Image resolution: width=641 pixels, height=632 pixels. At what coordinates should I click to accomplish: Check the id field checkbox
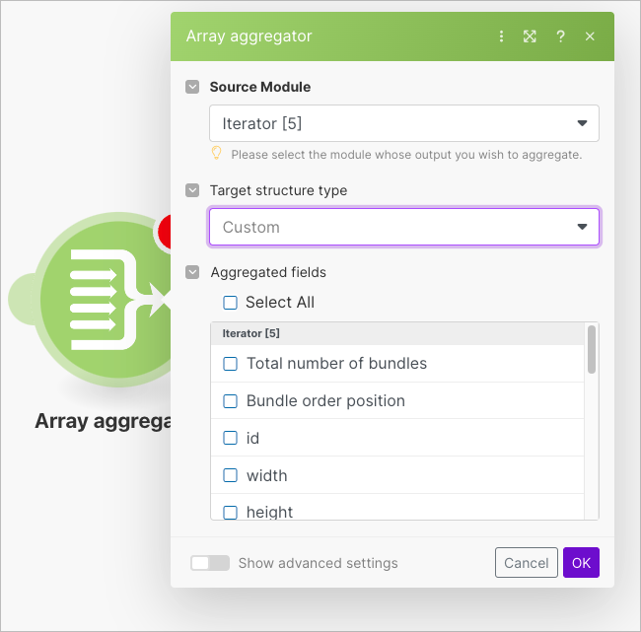coord(230,438)
